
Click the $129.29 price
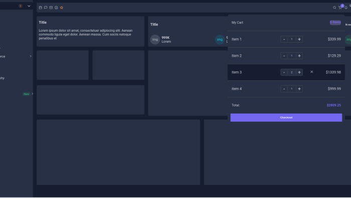point(334,56)
